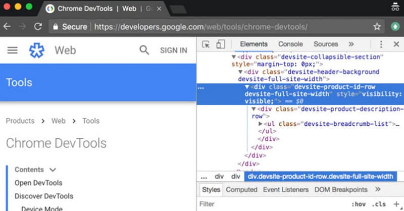Click the Web site title text
Viewport: 404px width, 211px height.
[x=65, y=50]
